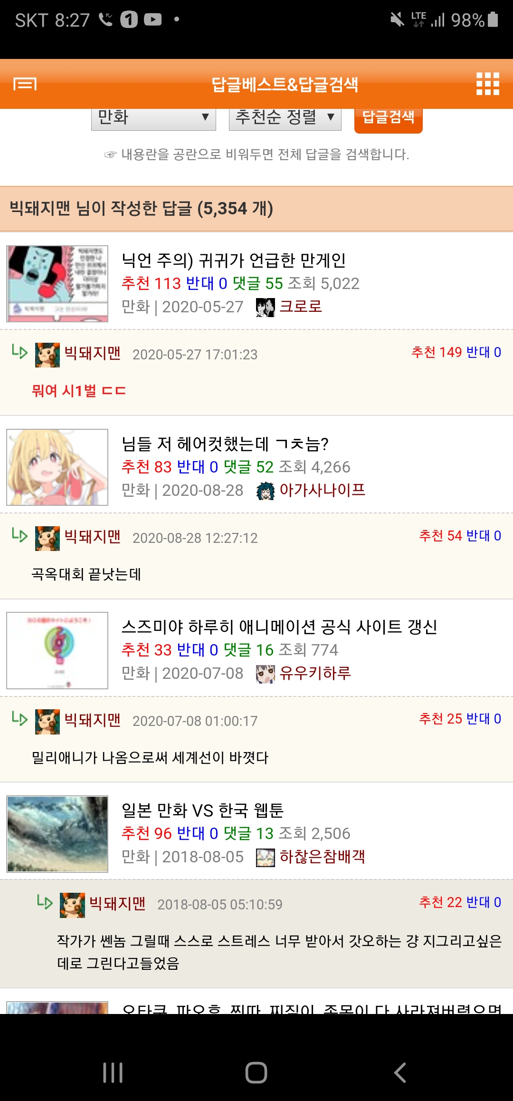
Task: Open post 일본 만화 VS 한국 웹툰
Action: click(202, 810)
